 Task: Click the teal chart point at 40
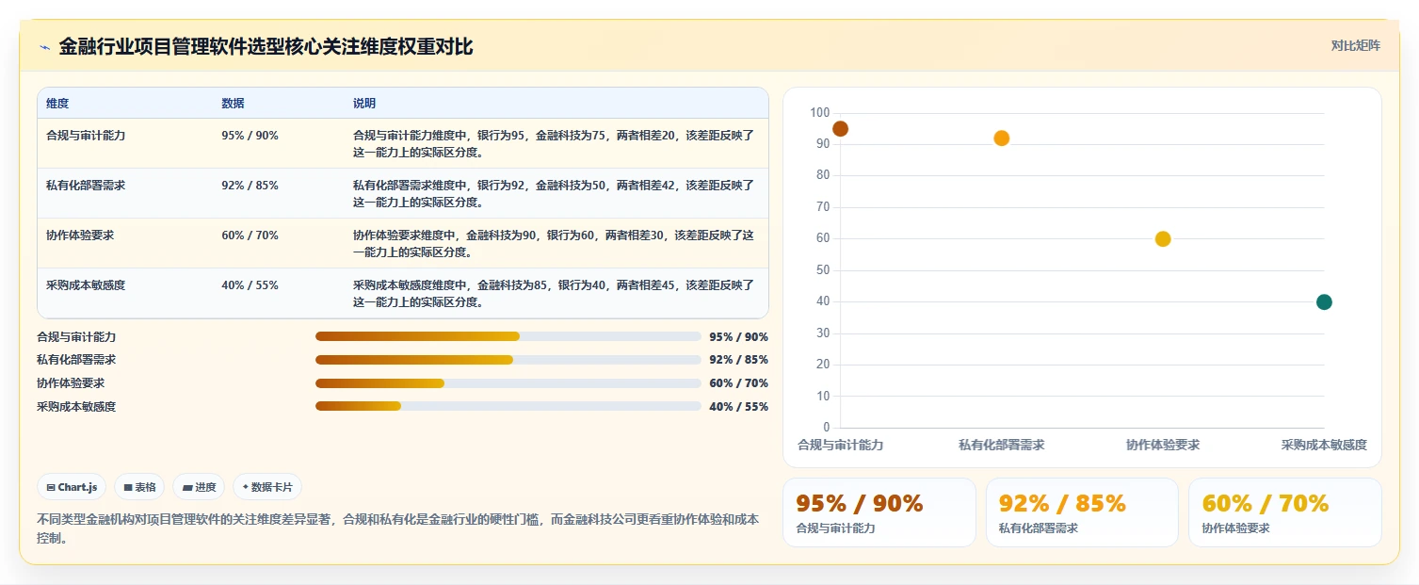[x=1324, y=302]
